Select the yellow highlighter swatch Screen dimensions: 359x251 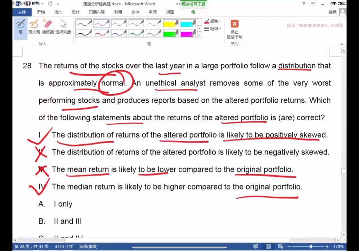point(171,23)
